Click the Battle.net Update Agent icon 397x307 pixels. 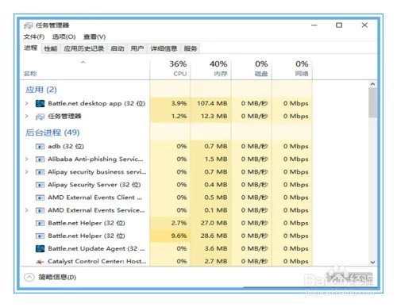click(40, 248)
